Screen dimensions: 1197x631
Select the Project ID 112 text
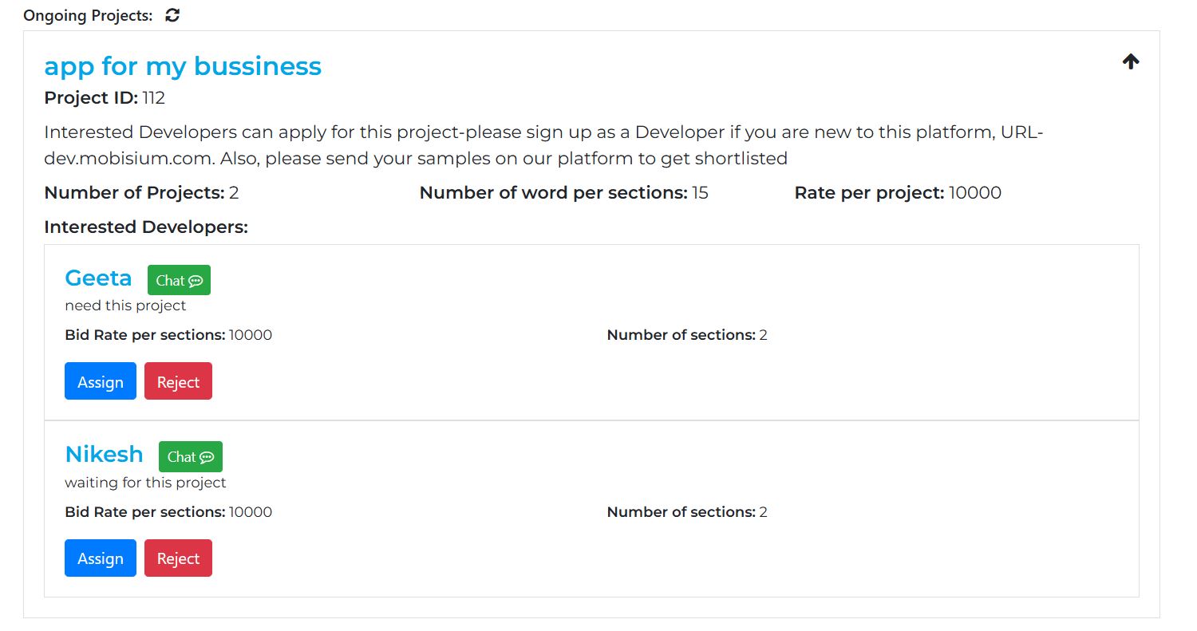pos(105,98)
